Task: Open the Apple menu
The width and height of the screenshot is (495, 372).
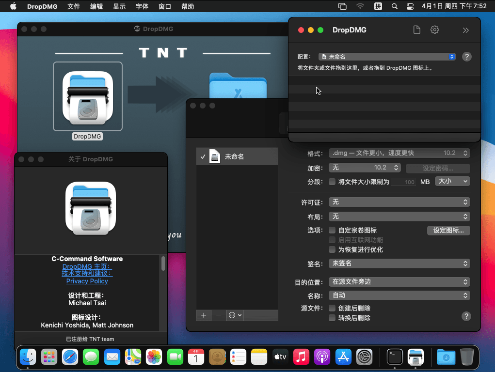Action: click(13, 6)
